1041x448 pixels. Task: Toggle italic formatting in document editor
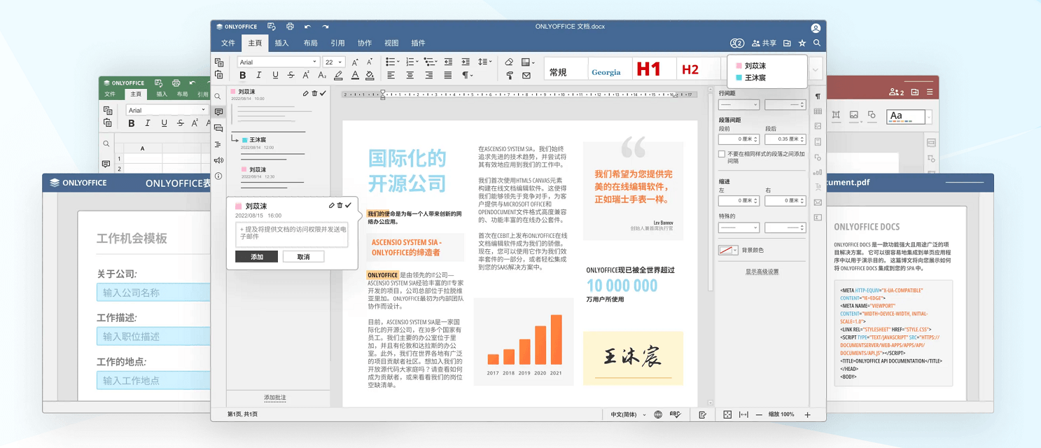point(258,76)
